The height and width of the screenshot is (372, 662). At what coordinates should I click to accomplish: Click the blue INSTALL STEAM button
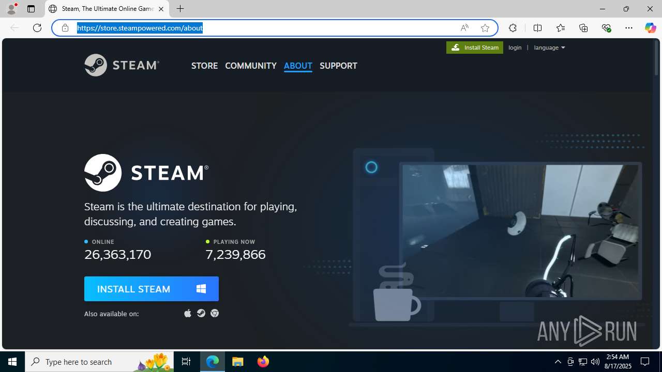pos(152,289)
